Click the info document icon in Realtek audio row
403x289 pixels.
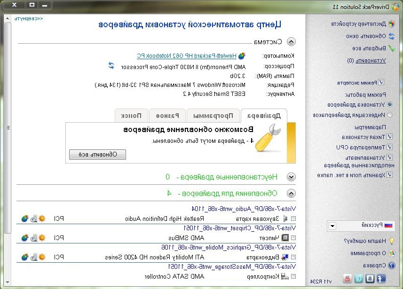coord(34,219)
